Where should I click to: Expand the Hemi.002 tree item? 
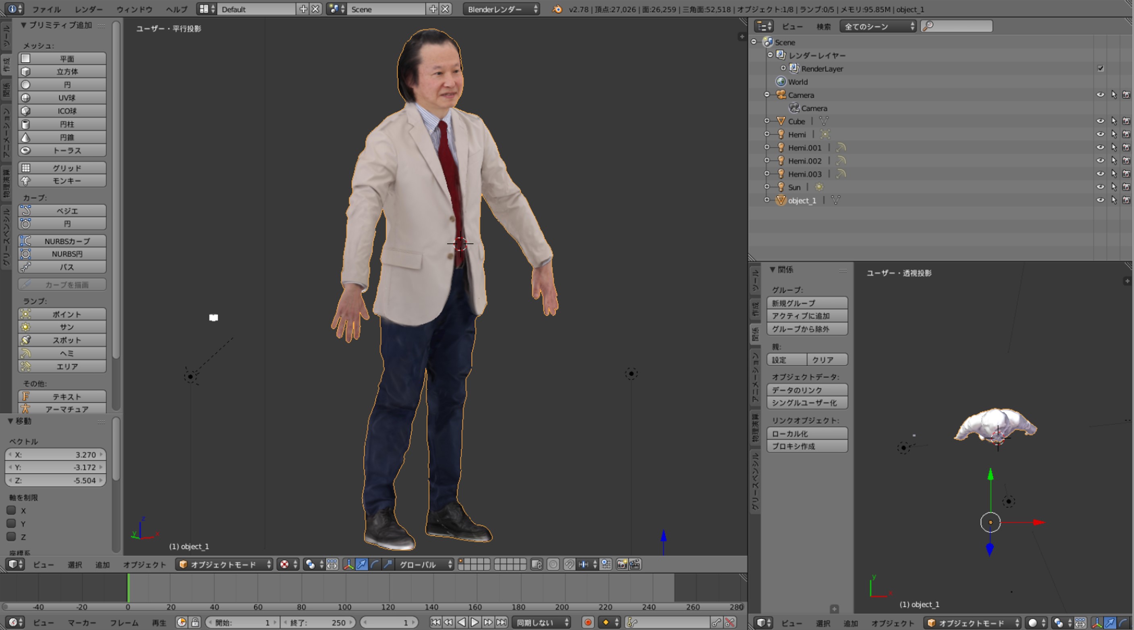767,161
